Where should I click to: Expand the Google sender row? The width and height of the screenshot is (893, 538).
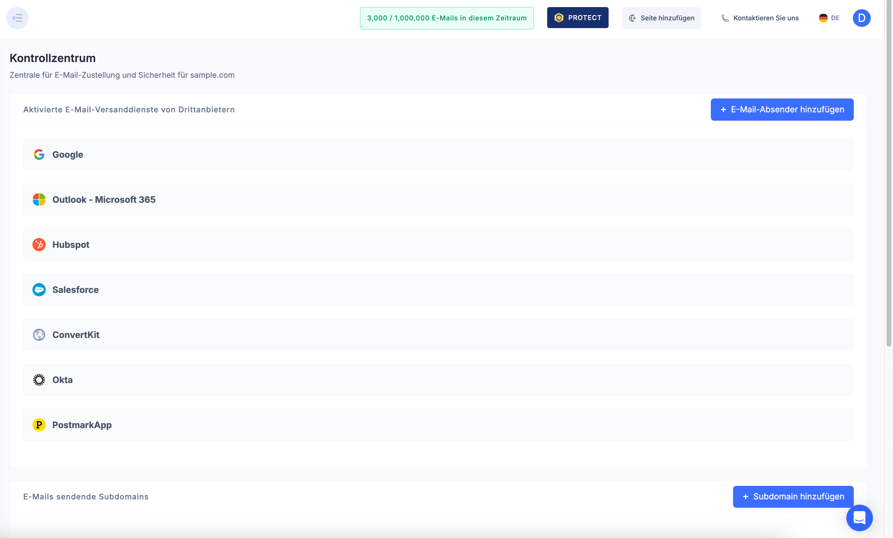pos(438,155)
